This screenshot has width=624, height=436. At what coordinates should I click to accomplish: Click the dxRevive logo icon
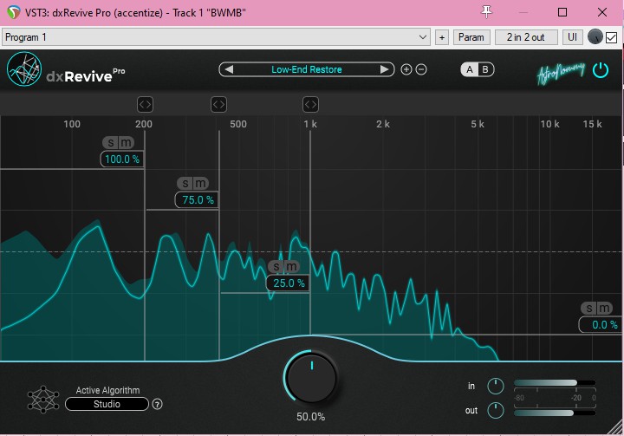point(23,69)
